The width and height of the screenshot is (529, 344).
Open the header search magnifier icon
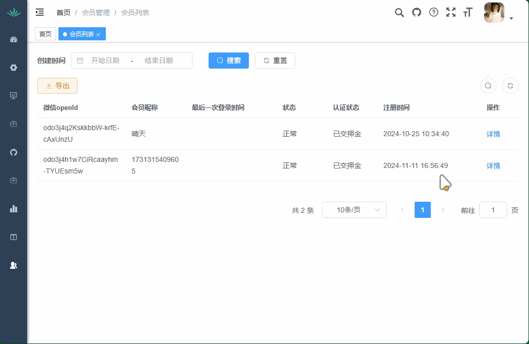(400, 13)
